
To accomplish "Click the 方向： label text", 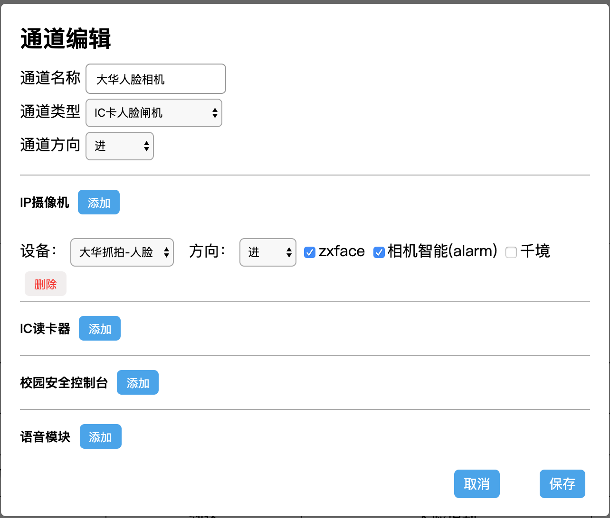I will pos(208,251).
